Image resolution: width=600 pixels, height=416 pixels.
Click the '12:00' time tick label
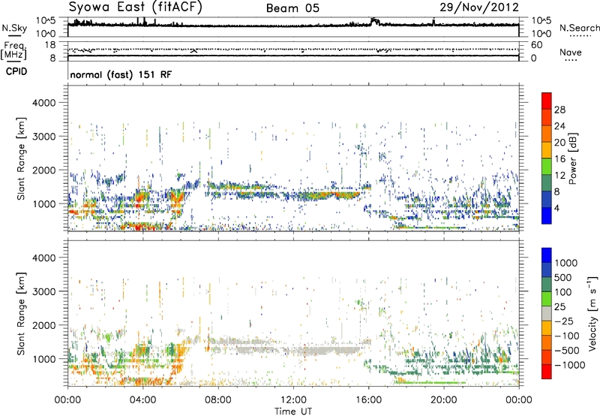(293, 400)
